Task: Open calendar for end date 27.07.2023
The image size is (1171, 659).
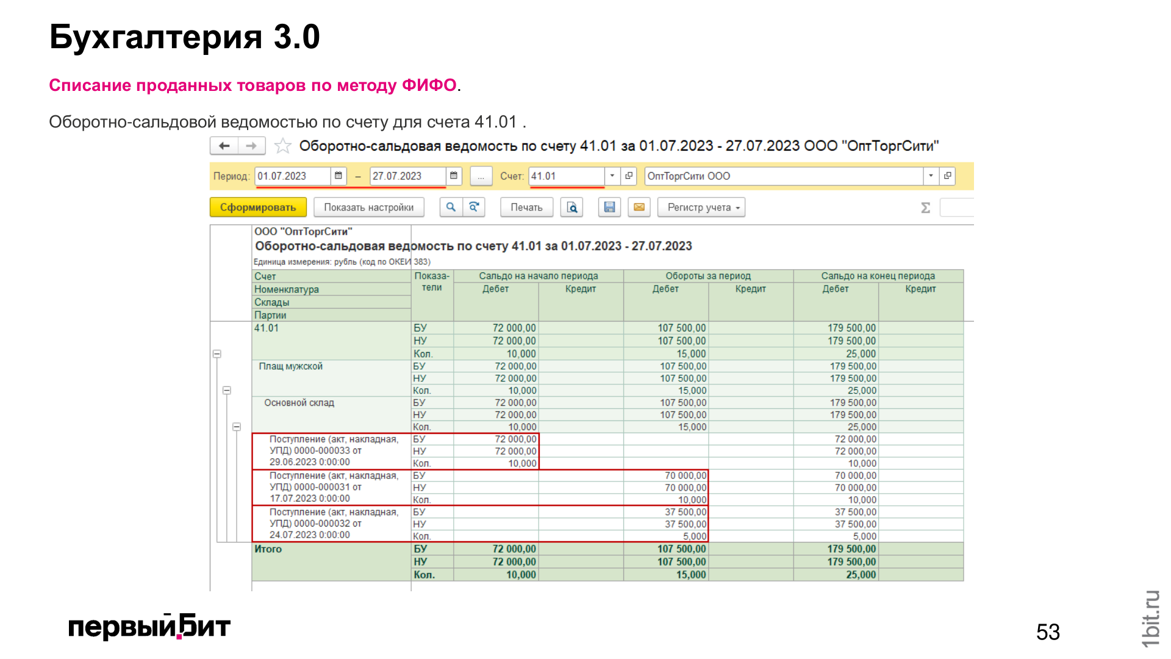Action: click(454, 176)
